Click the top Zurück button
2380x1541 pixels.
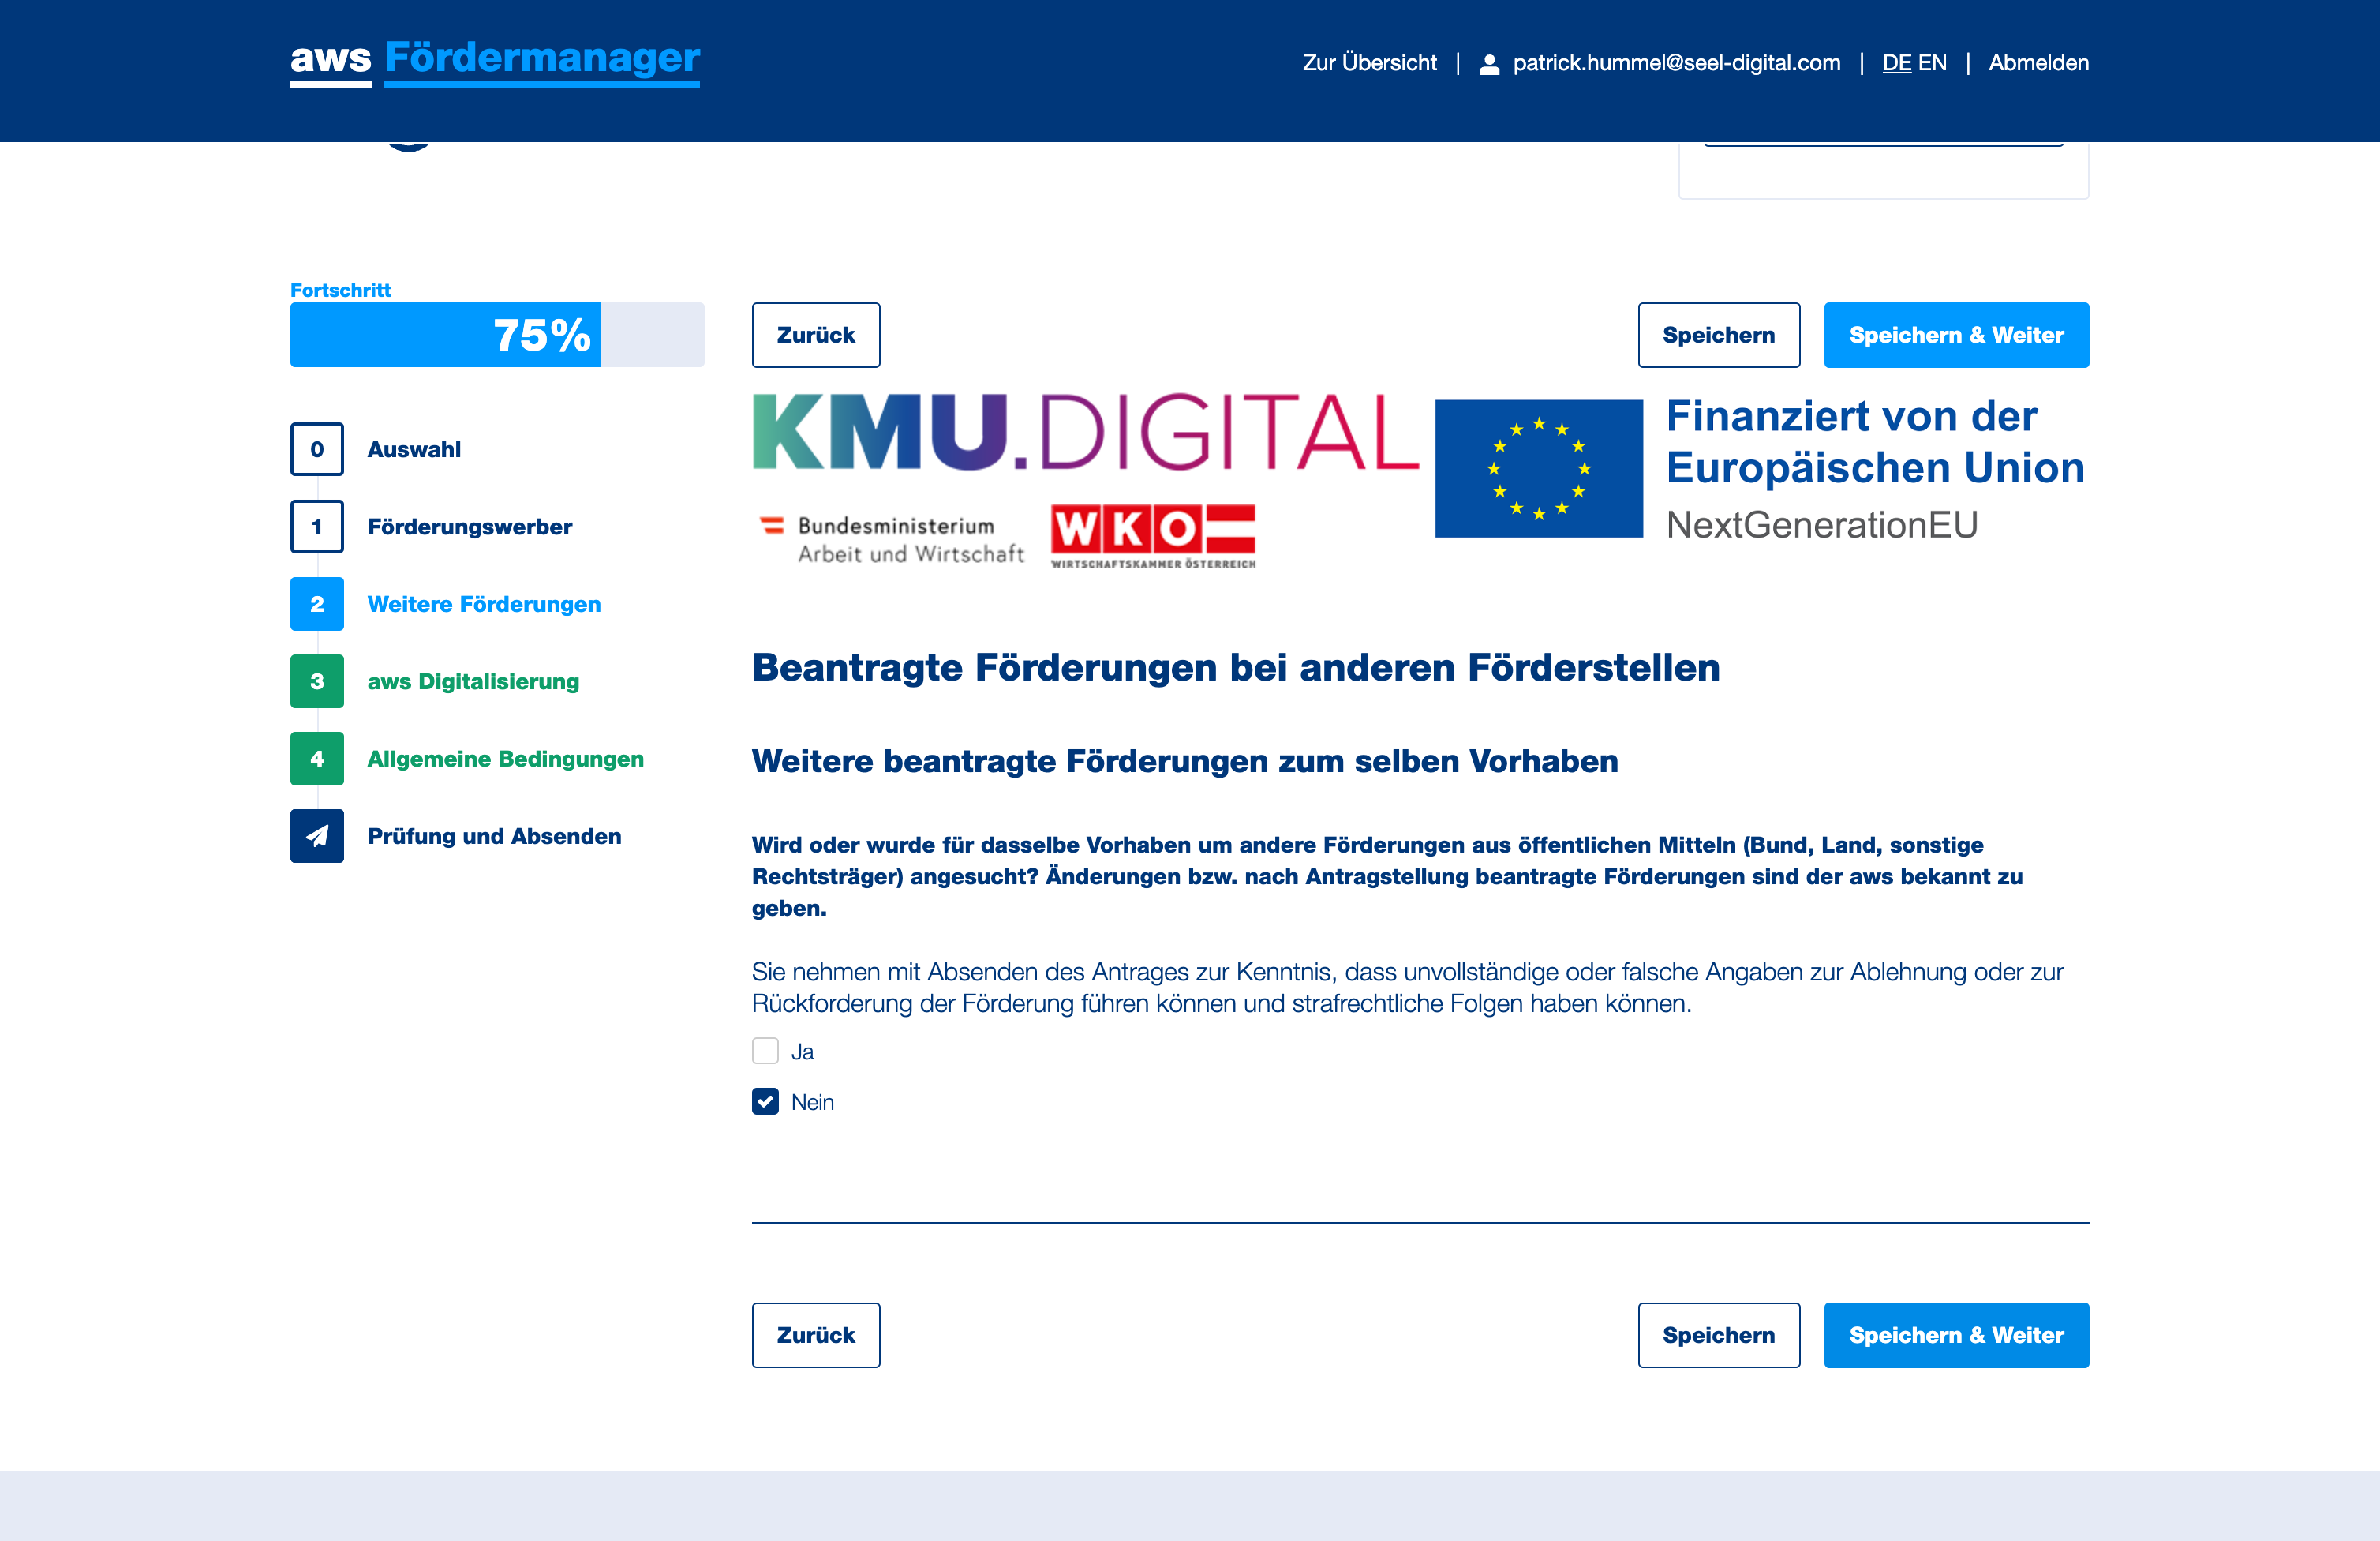click(x=816, y=336)
